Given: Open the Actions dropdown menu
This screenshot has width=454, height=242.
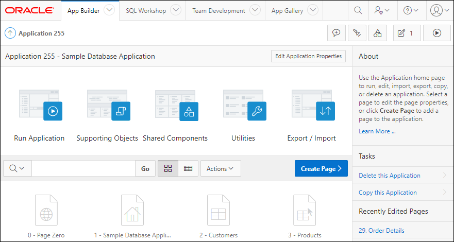Looking at the screenshot, I should (x=221, y=168).
